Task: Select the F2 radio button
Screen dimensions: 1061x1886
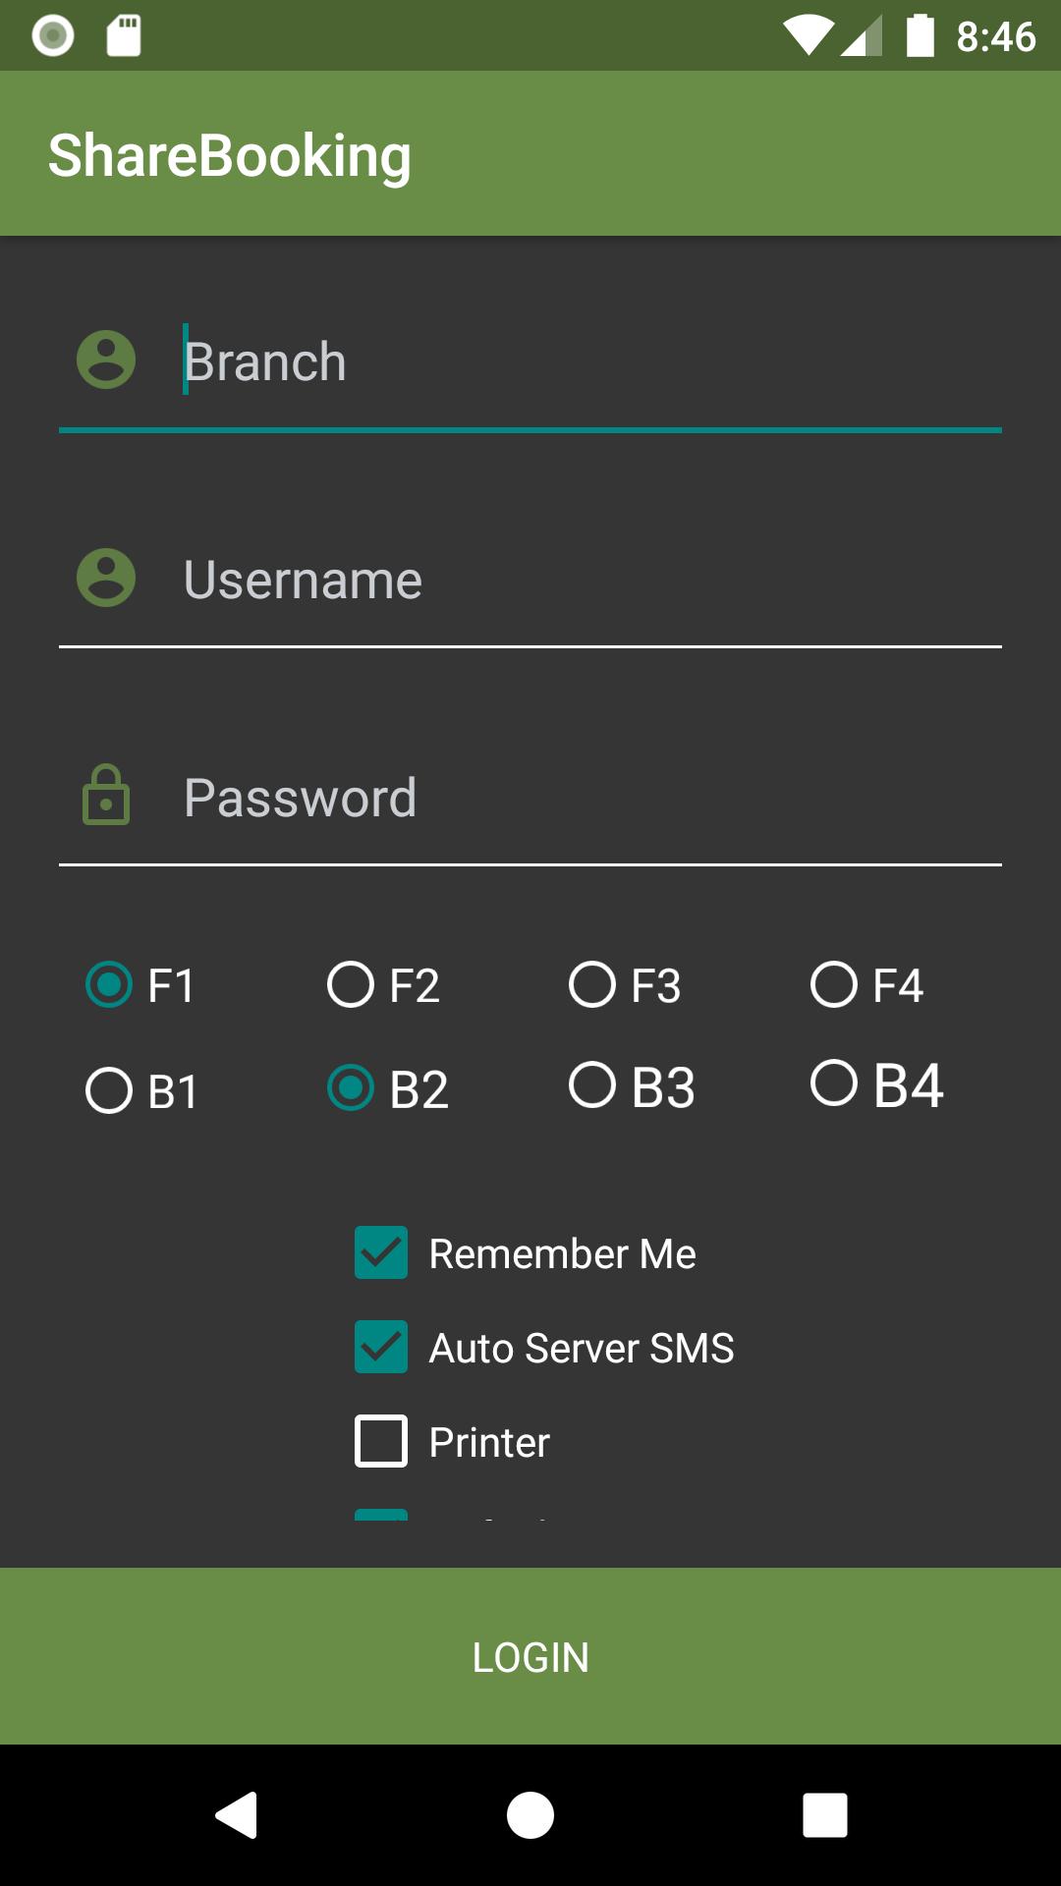Action: pos(351,984)
